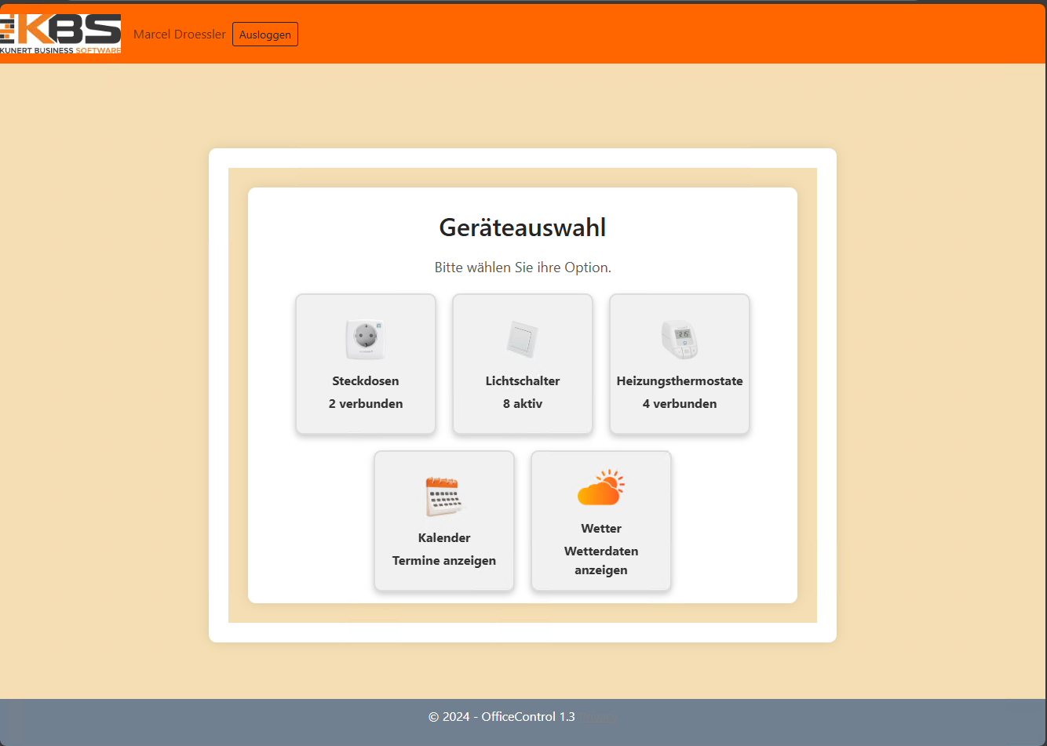1047x746 pixels.
Task: Click the Wetter sun-and-cloud icon
Action: coord(601,488)
